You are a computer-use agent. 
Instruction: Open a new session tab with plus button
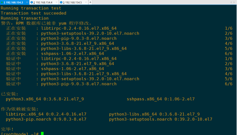(90, 2)
